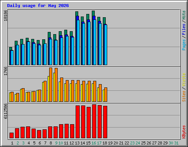
Task: Click the 'KBytes' legend label
Action: [184, 132]
